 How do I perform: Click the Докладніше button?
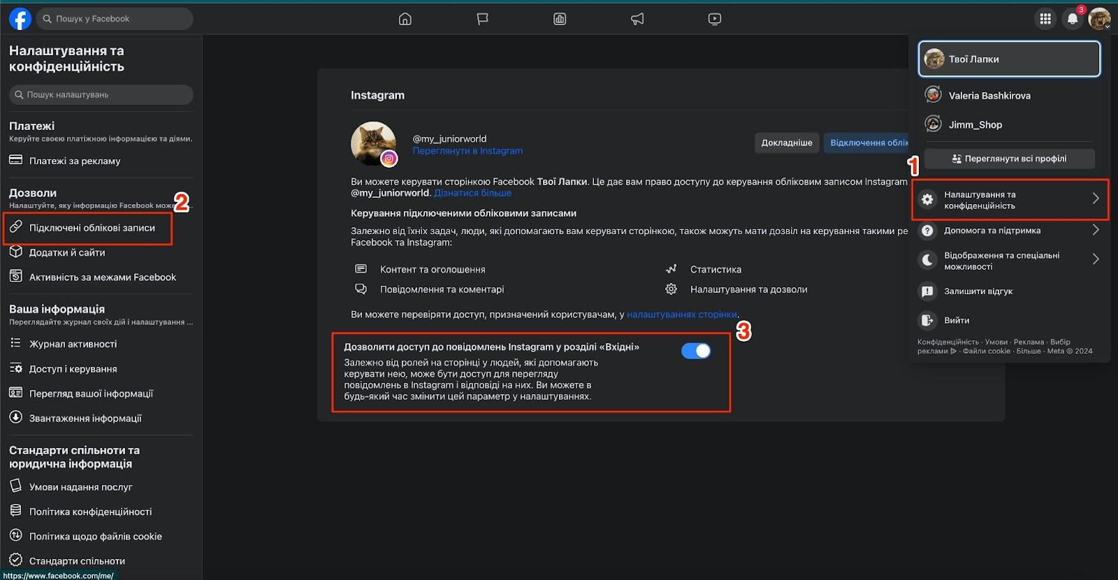786,143
